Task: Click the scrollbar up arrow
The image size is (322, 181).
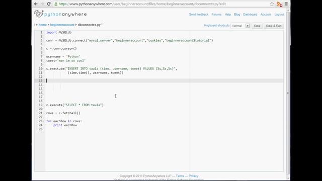Action: click(288, 10)
